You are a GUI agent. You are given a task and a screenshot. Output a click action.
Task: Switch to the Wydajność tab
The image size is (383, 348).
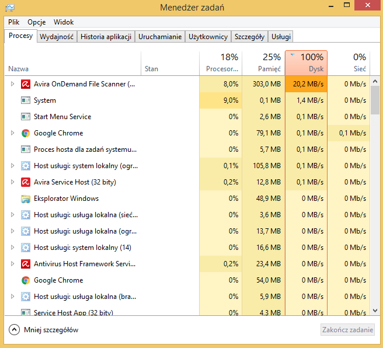click(x=57, y=37)
